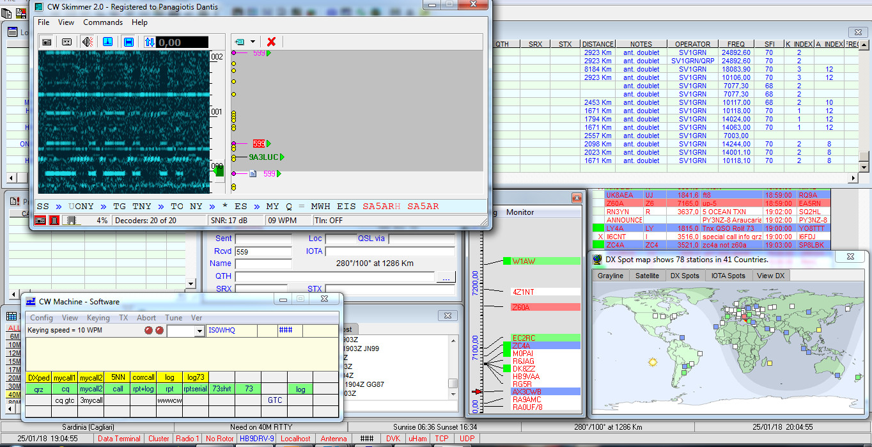Screen dimensions: 872x447
Task: Select the Monitor tab in bandmap window
Action: point(520,212)
